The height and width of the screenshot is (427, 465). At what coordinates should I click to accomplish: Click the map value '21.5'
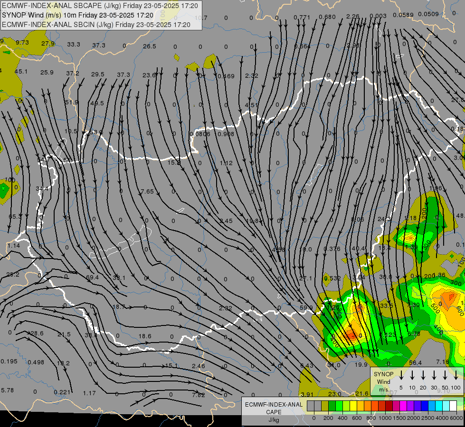[x=64, y=334]
